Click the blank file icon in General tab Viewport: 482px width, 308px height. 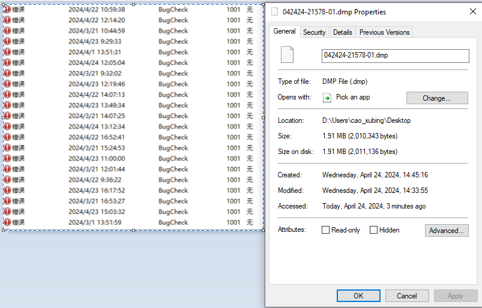pos(287,55)
